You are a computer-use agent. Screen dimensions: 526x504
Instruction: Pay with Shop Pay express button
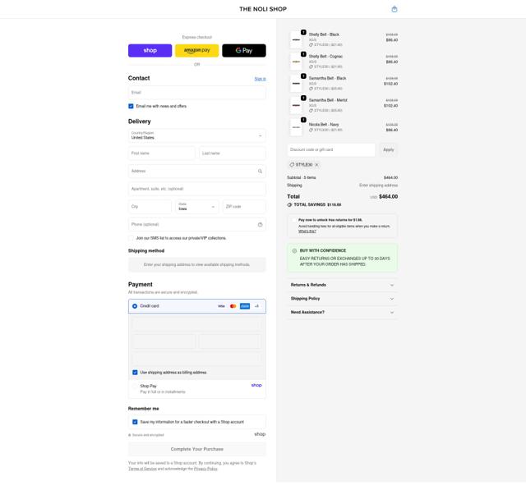[x=150, y=50]
